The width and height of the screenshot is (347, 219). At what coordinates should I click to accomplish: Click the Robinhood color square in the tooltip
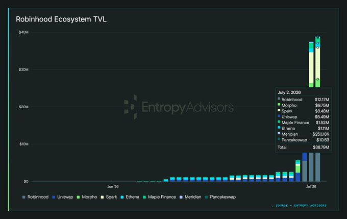pos(279,99)
